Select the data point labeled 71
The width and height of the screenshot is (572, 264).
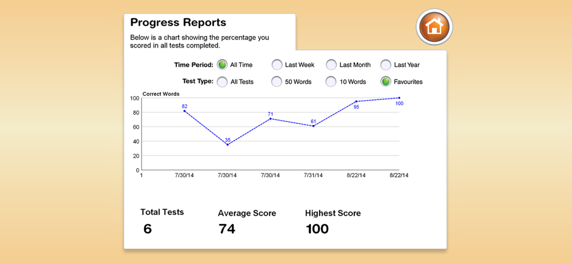[x=271, y=119]
